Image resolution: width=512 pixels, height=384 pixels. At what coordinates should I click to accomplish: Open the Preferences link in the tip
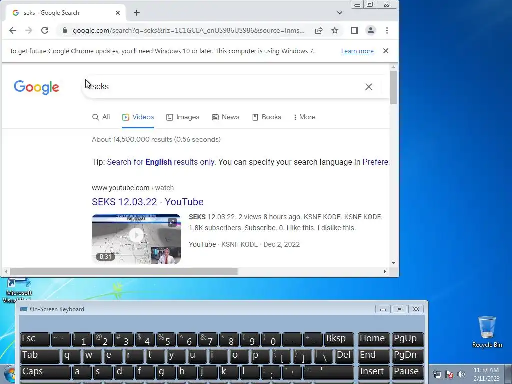coord(376,162)
